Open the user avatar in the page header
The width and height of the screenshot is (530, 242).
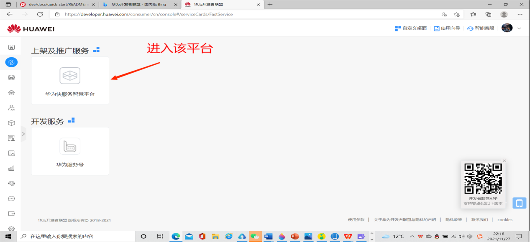pyautogui.click(x=507, y=28)
